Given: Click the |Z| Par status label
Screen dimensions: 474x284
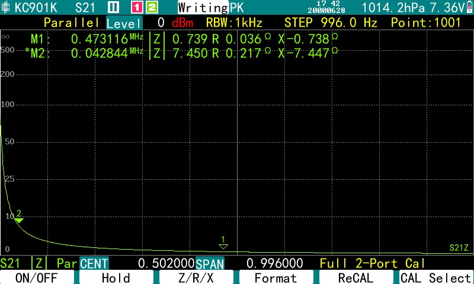Looking at the screenshot, I should (x=55, y=263).
